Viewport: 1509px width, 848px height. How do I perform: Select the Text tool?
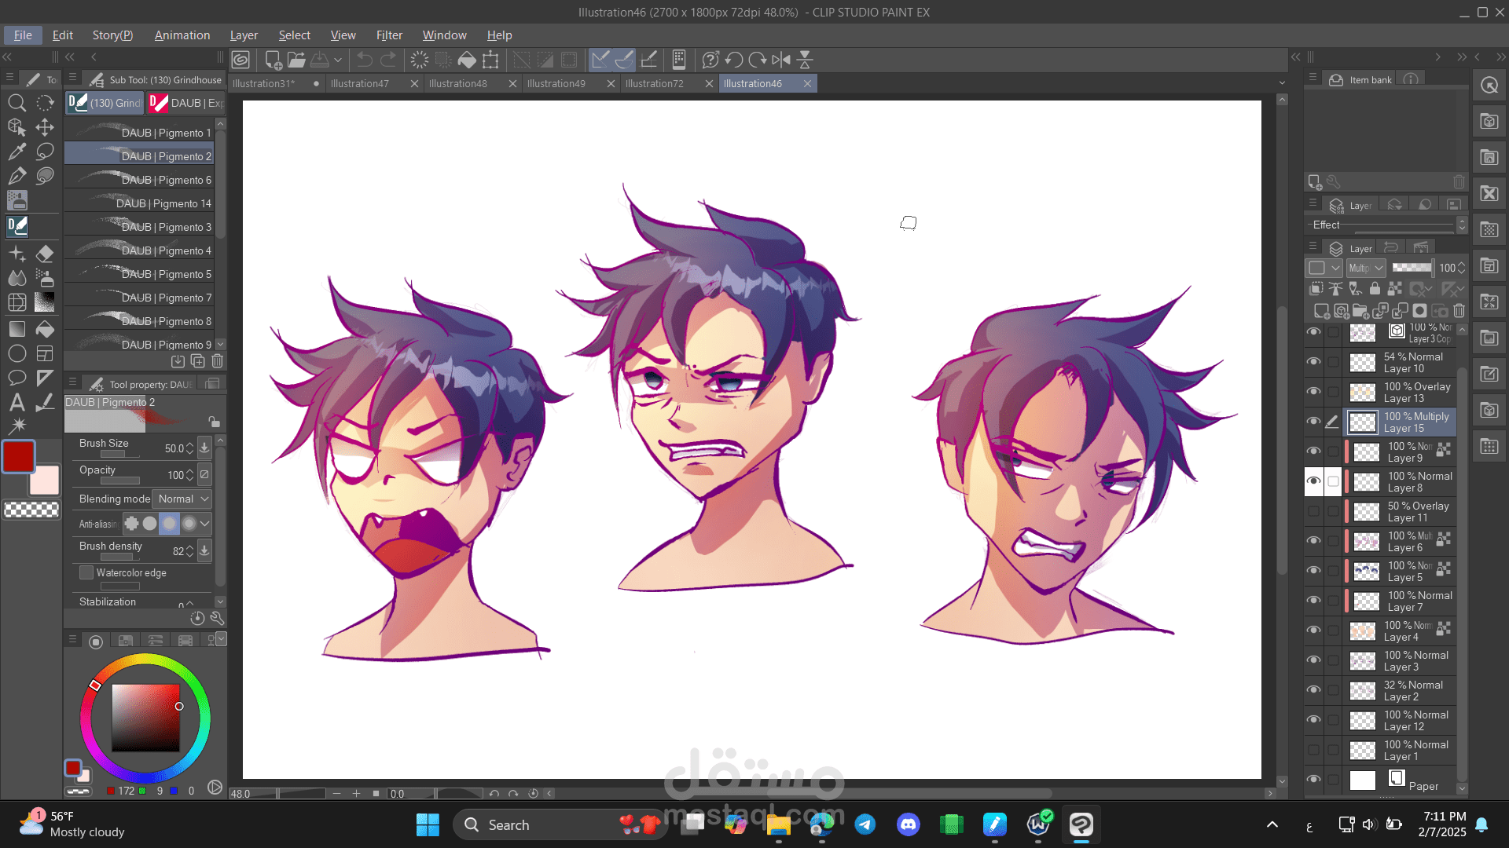pos(17,403)
